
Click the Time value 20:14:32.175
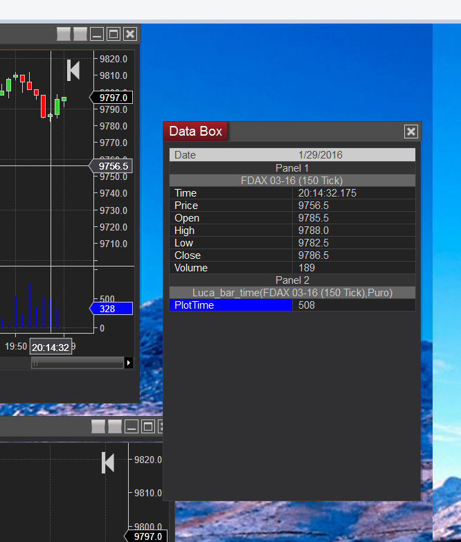(x=327, y=193)
